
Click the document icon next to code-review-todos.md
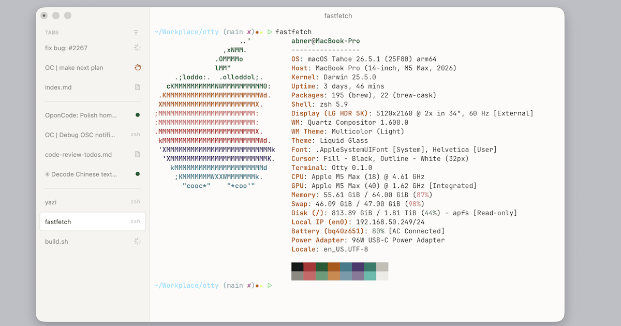[x=138, y=154]
